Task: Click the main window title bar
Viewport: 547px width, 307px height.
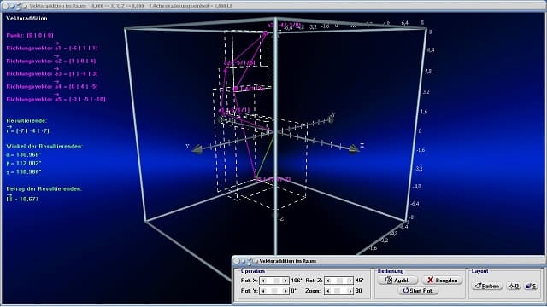Action: tap(273, 6)
